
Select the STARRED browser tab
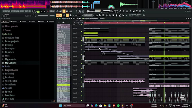tap(50, 21)
